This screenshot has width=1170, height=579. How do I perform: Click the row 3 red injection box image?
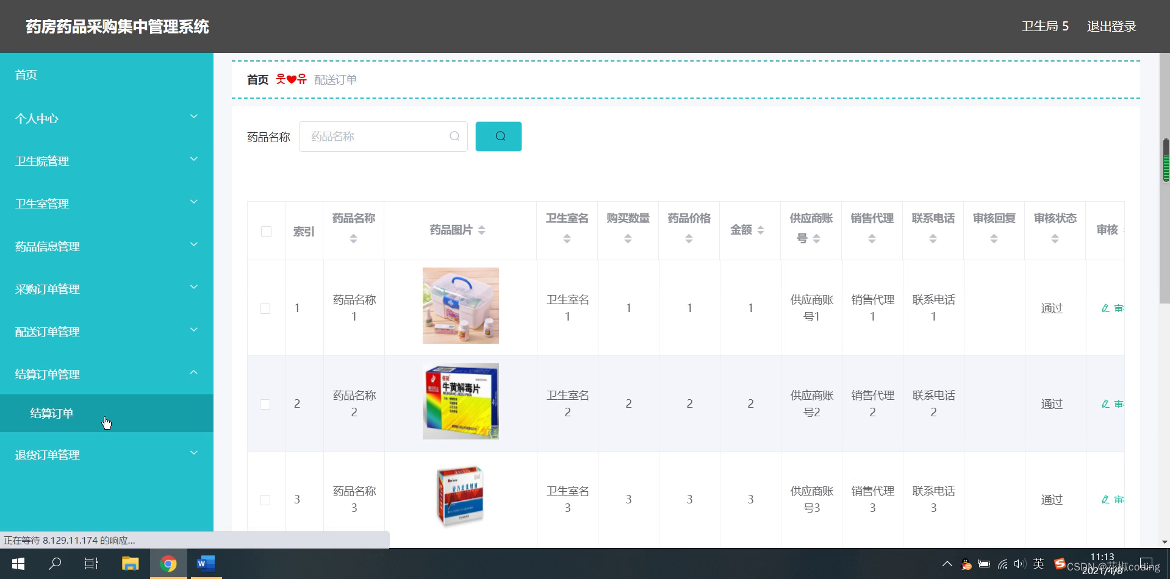pyautogui.click(x=461, y=496)
